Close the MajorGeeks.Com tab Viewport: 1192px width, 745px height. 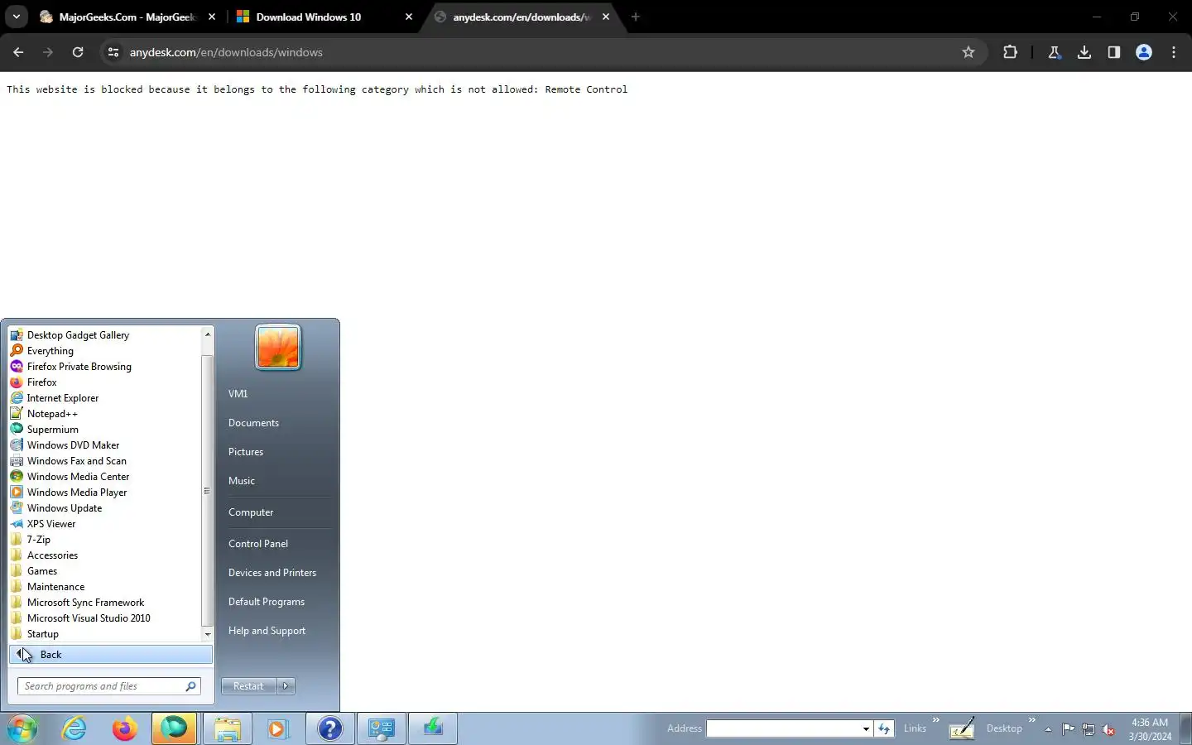(212, 17)
